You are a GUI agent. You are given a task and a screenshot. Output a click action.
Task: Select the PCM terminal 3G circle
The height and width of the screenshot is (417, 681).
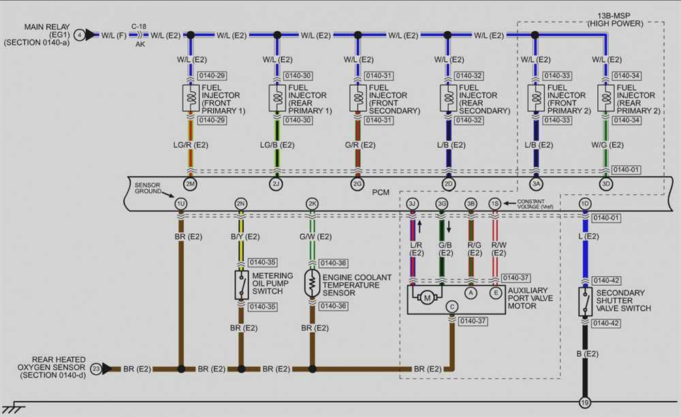coord(442,203)
